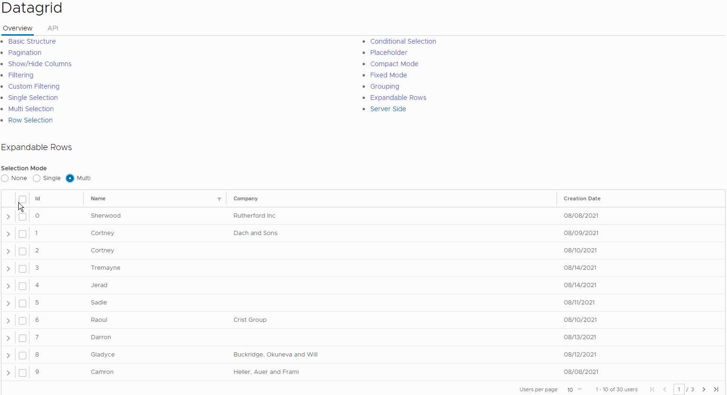Expand the detail row for user Sherwood
This screenshot has width=727, height=395.
[x=8, y=216]
